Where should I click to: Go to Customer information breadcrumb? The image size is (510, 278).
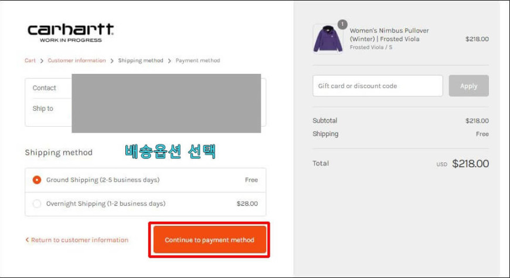(x=77, y=60)
